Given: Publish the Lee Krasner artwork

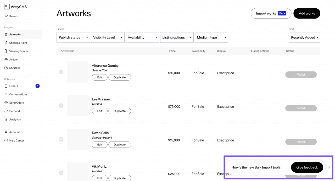Looking at the screenshot, I should pyautogui.click(x=301, y=108).
